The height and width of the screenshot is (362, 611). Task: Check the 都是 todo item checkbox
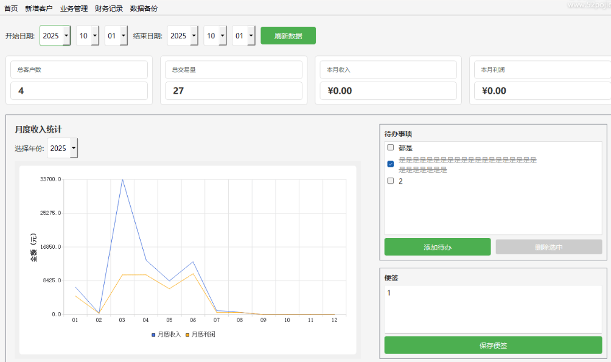391,148
